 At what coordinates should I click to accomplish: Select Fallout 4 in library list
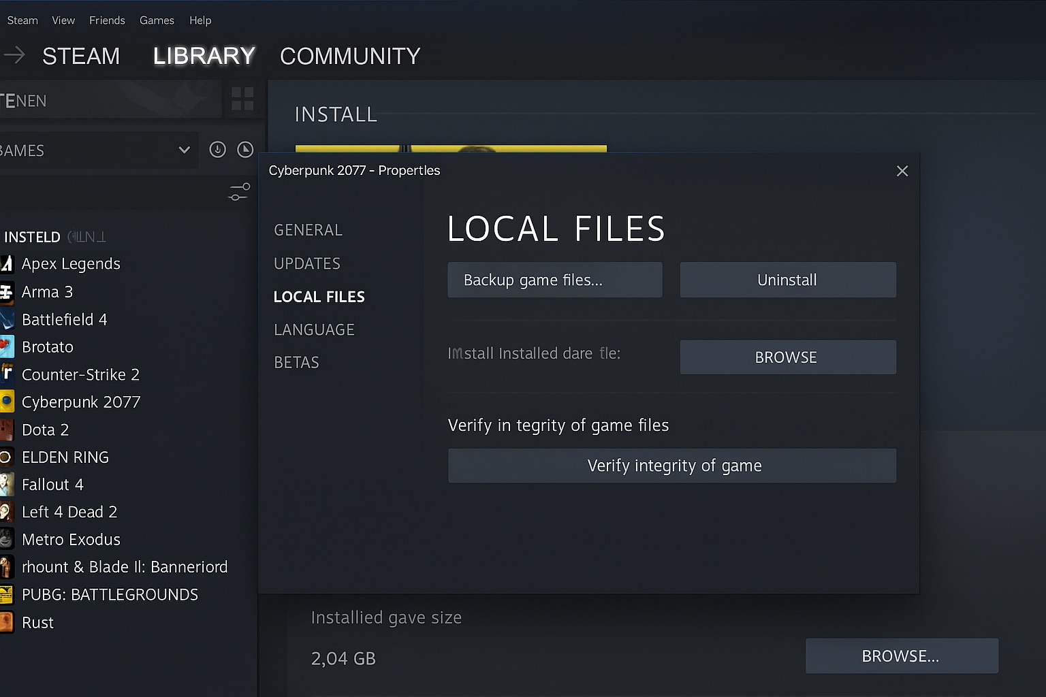52,485
